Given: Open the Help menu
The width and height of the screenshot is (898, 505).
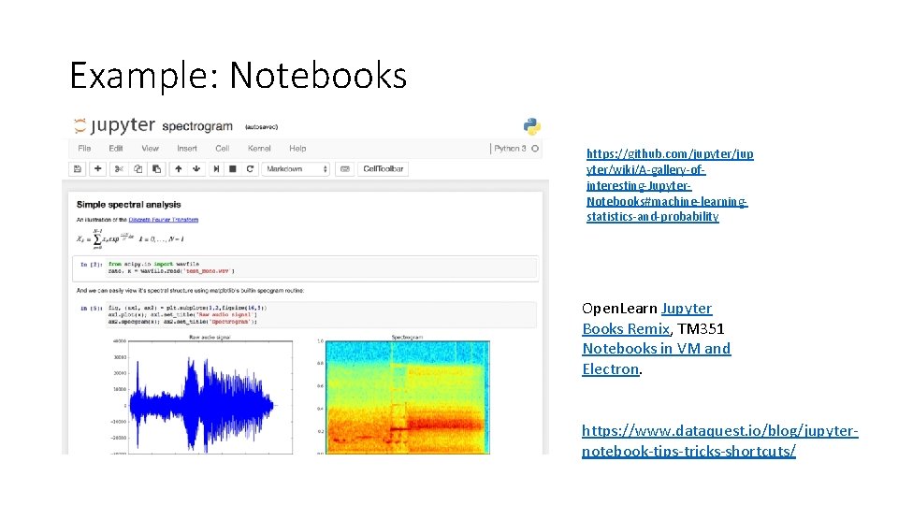Looking at the screenshot, I should tap(297, 149).
